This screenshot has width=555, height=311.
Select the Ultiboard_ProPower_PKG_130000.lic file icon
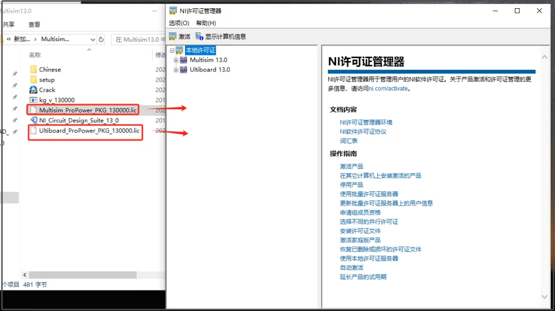click(x=33, y=131)
